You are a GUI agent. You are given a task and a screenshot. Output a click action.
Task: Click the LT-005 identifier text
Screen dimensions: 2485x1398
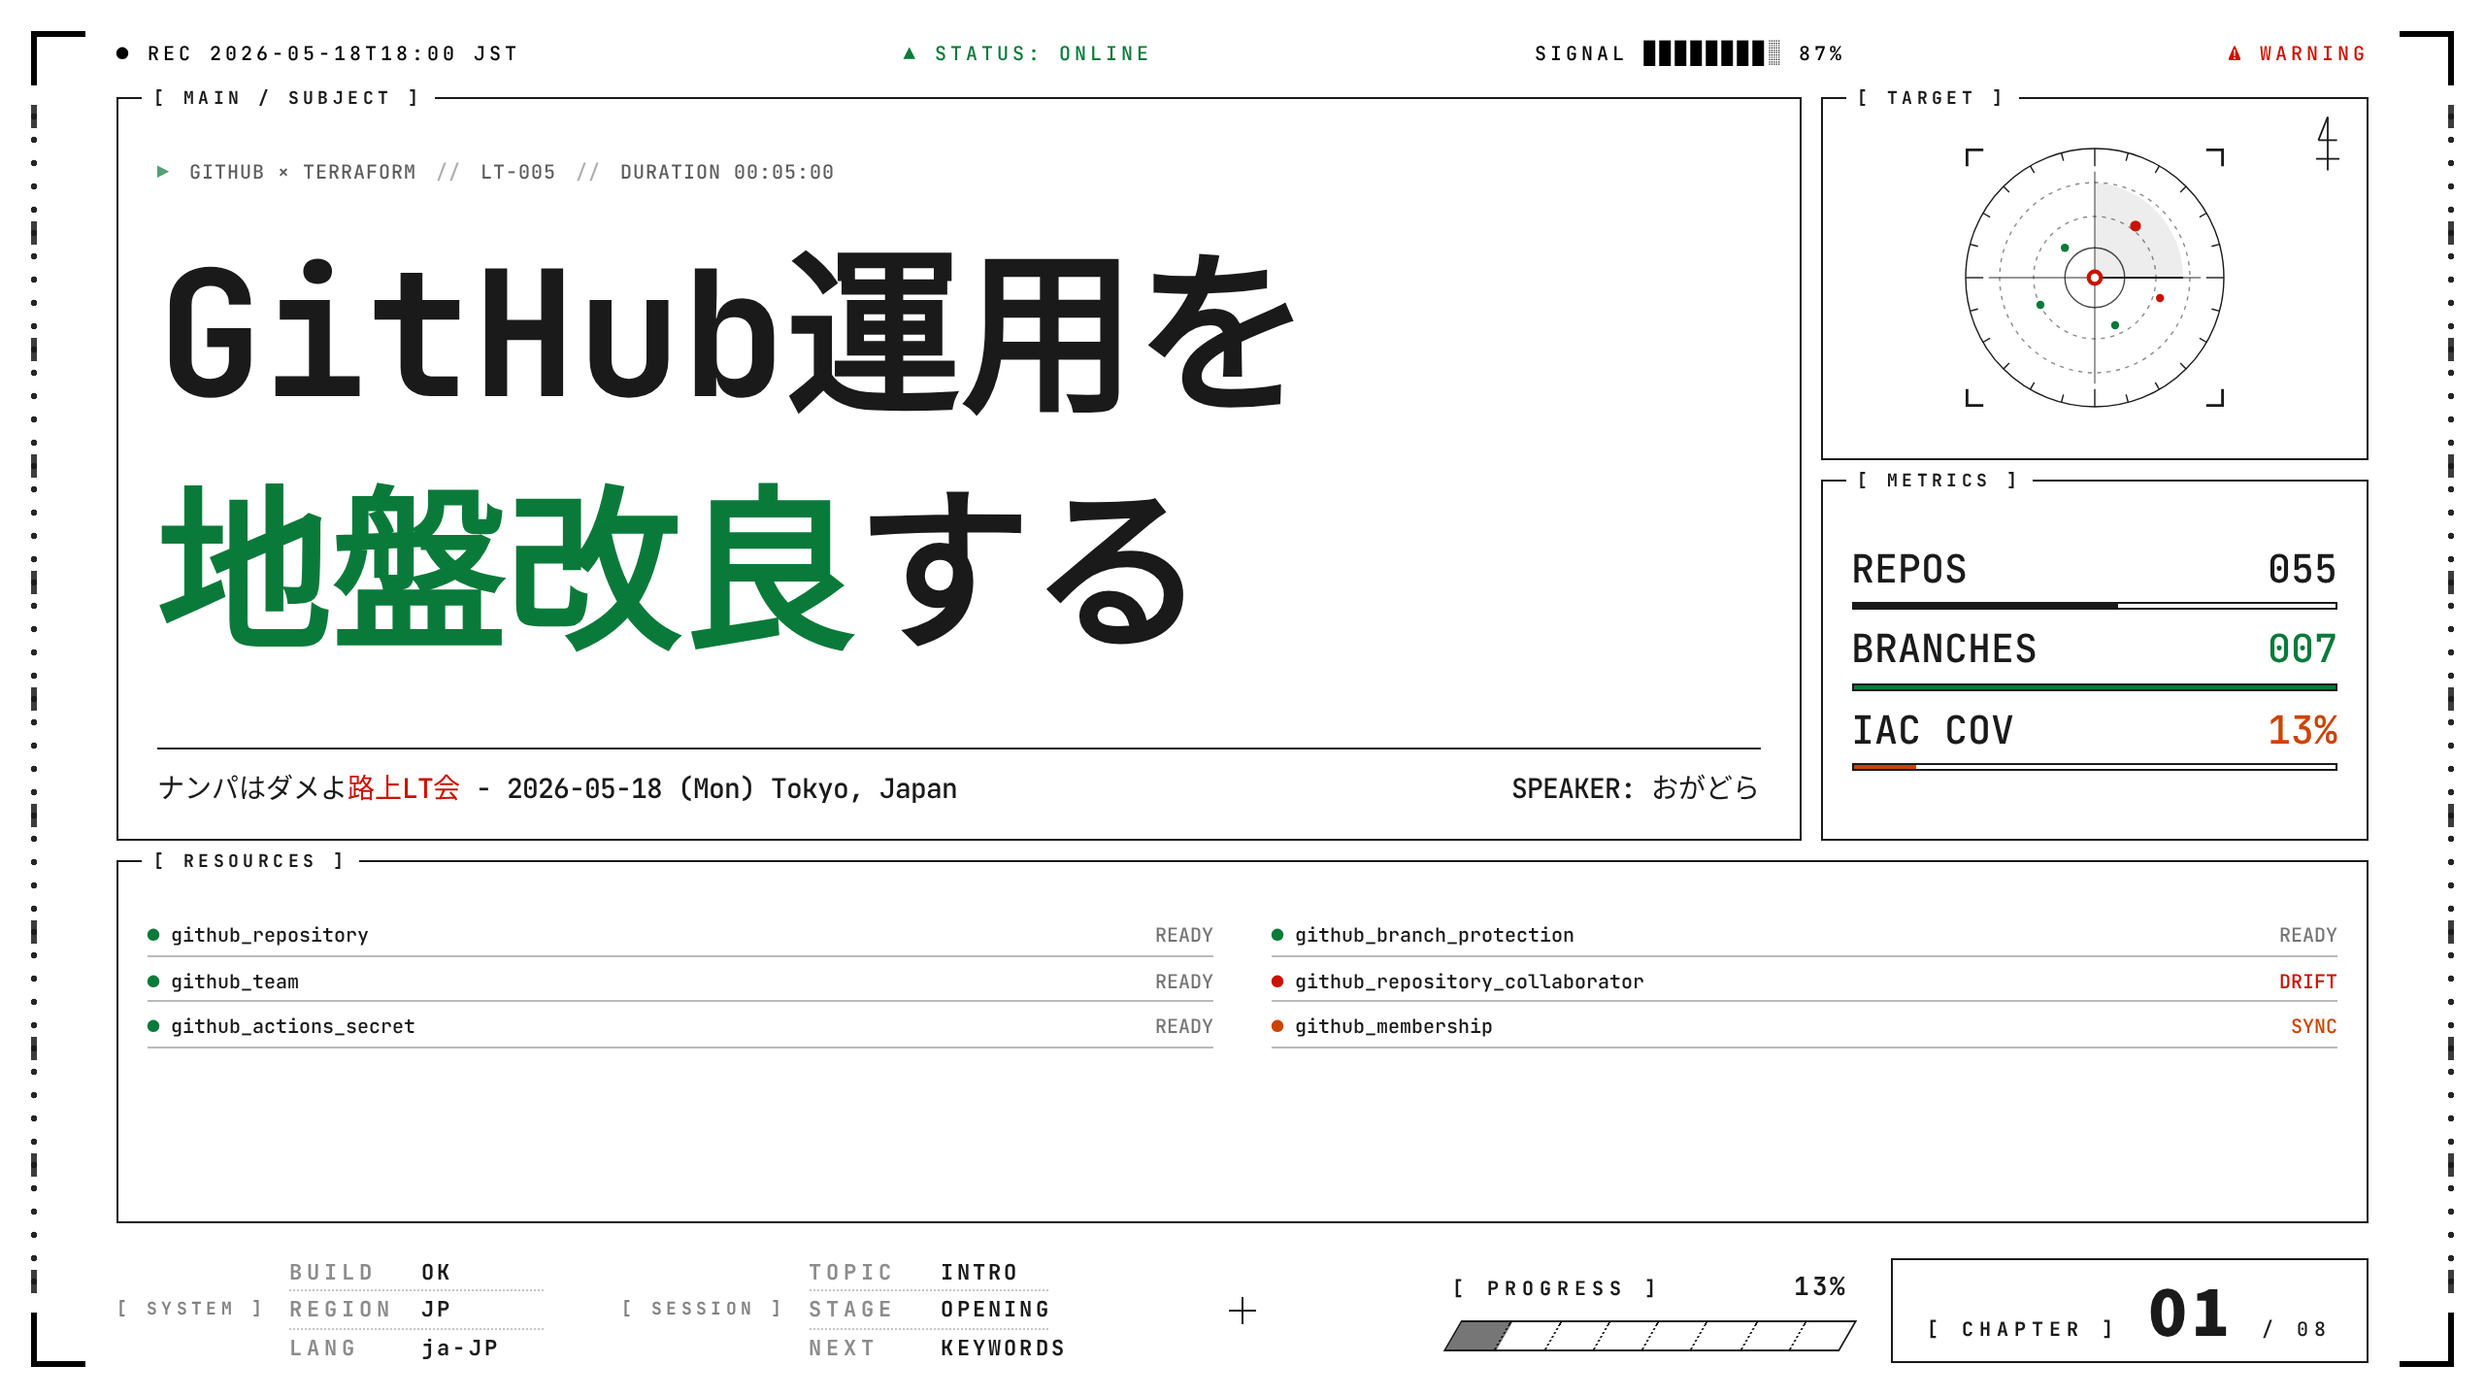click(x=517, y=172)
